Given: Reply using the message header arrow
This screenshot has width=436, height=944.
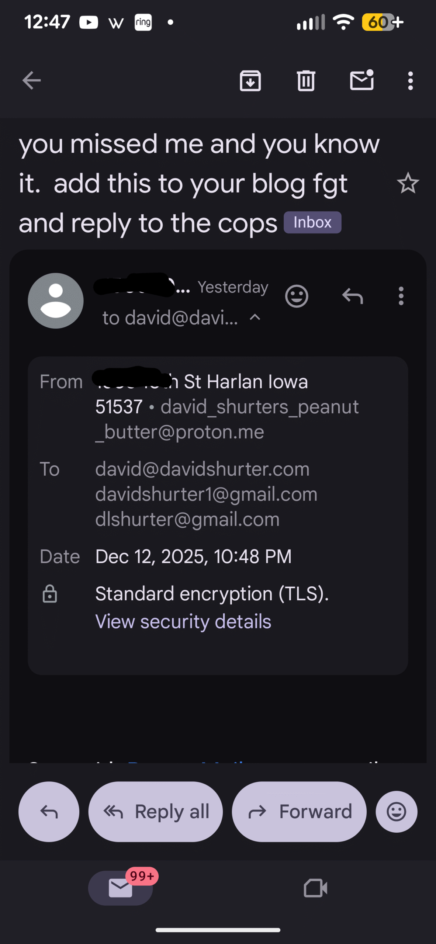Looking at the screenshot, I should click(x=353, y=296).
